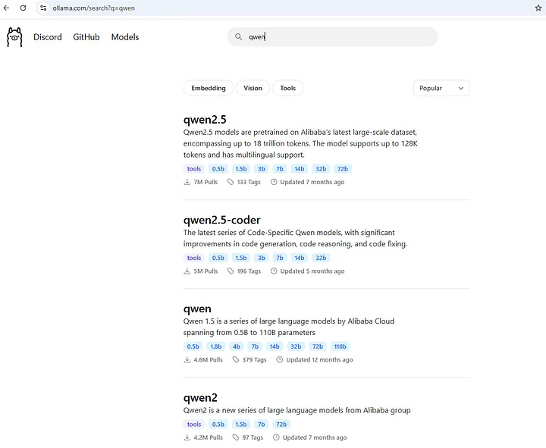Viewport: 546px width, 448px height.
Task: Click the magnifying glass search icon
Action: [x=237, y=37]
